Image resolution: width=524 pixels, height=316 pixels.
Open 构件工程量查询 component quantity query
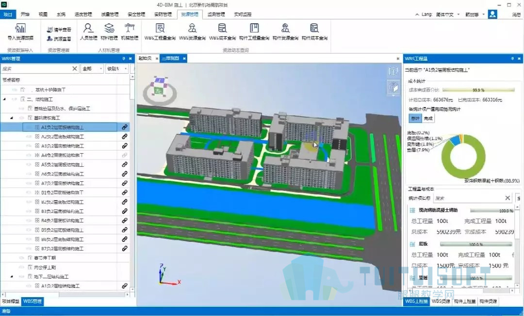click(254, 32)
